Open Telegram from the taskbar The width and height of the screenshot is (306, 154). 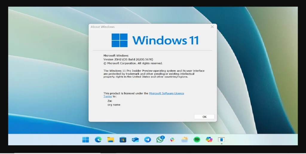coord(148,140)
